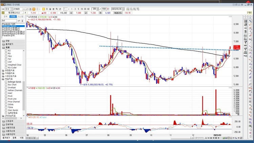Viewport: 254px width, 143px height.
Task: Click the bottom horizontal chart zoom slider
Action: point(199,138)
